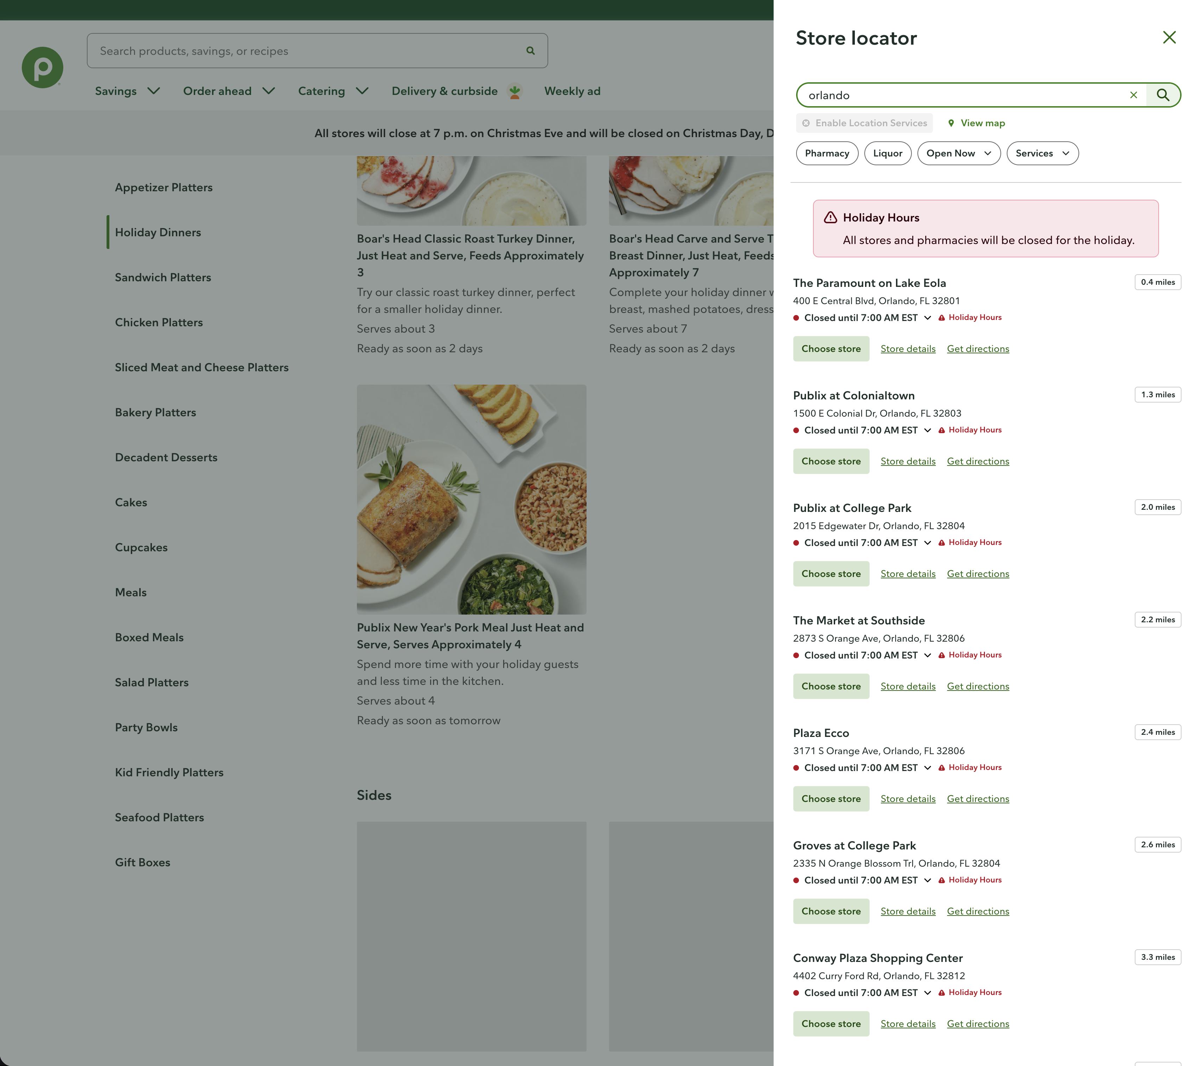Image resolution: width=1197 pixels, height=1066 pixels.
Task: Click the product search magnifying glass icon
Action: (530, 50)
